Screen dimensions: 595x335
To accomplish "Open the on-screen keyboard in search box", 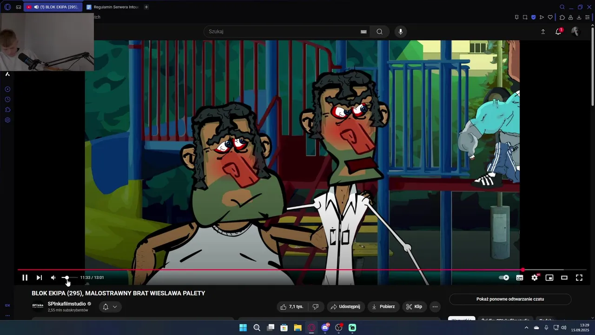I will click(364, 32).
